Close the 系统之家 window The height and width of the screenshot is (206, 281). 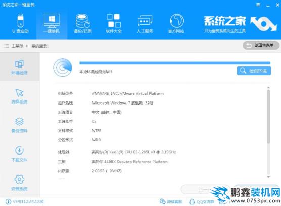(x=277, y=5)
